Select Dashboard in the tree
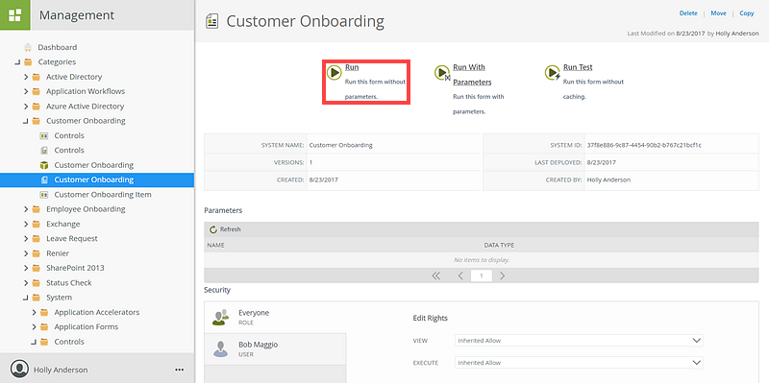 58,47
